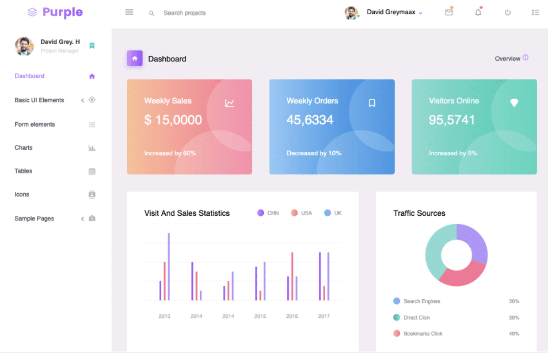
Task: Click the Overview info tooltip icon
Action: (525, 57)
